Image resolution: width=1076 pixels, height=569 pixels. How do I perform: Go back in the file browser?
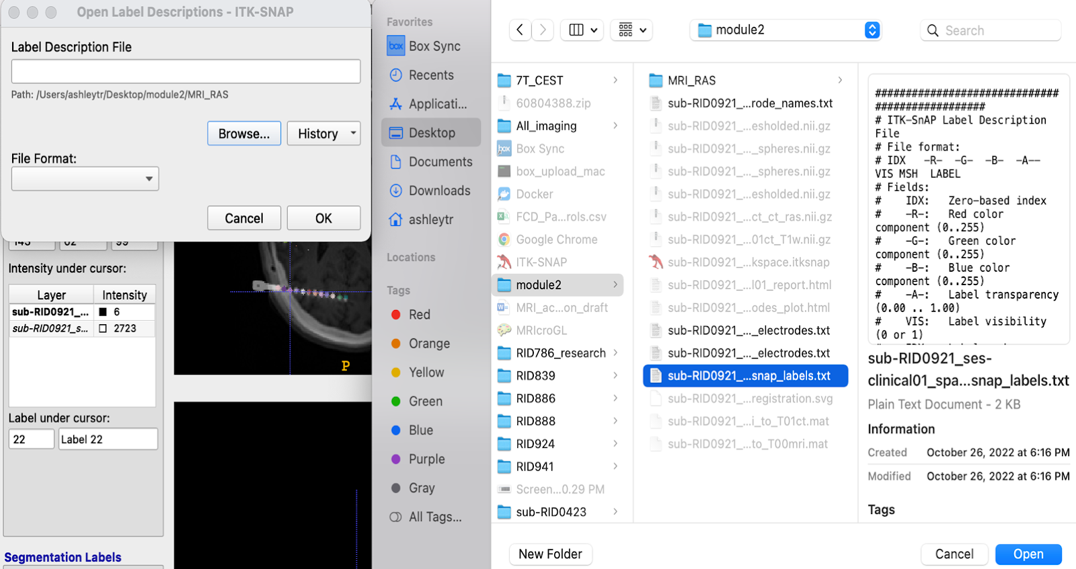coord(520,30)
